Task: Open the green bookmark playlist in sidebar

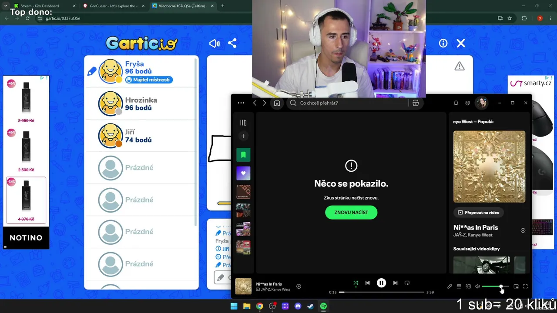Action: point(243,155)
